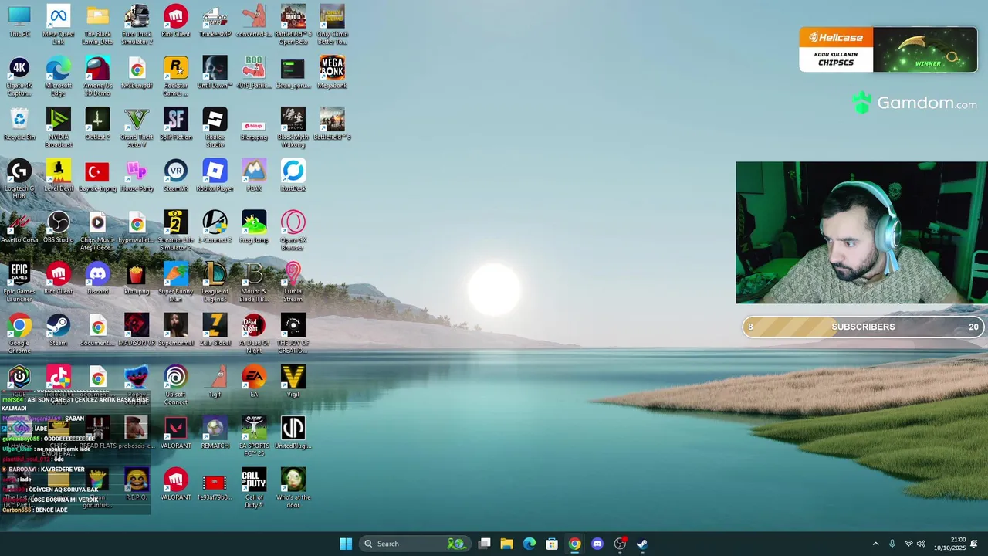The image size is (988, 556).
Task: Open the Megabonk game shortcut
Action: [x=332, y=73]
